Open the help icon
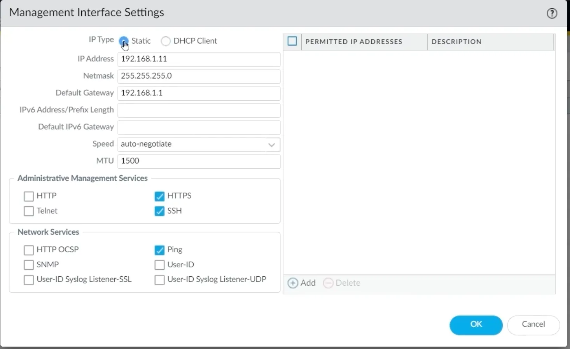 pyautogui.click(x=552, y=13)
